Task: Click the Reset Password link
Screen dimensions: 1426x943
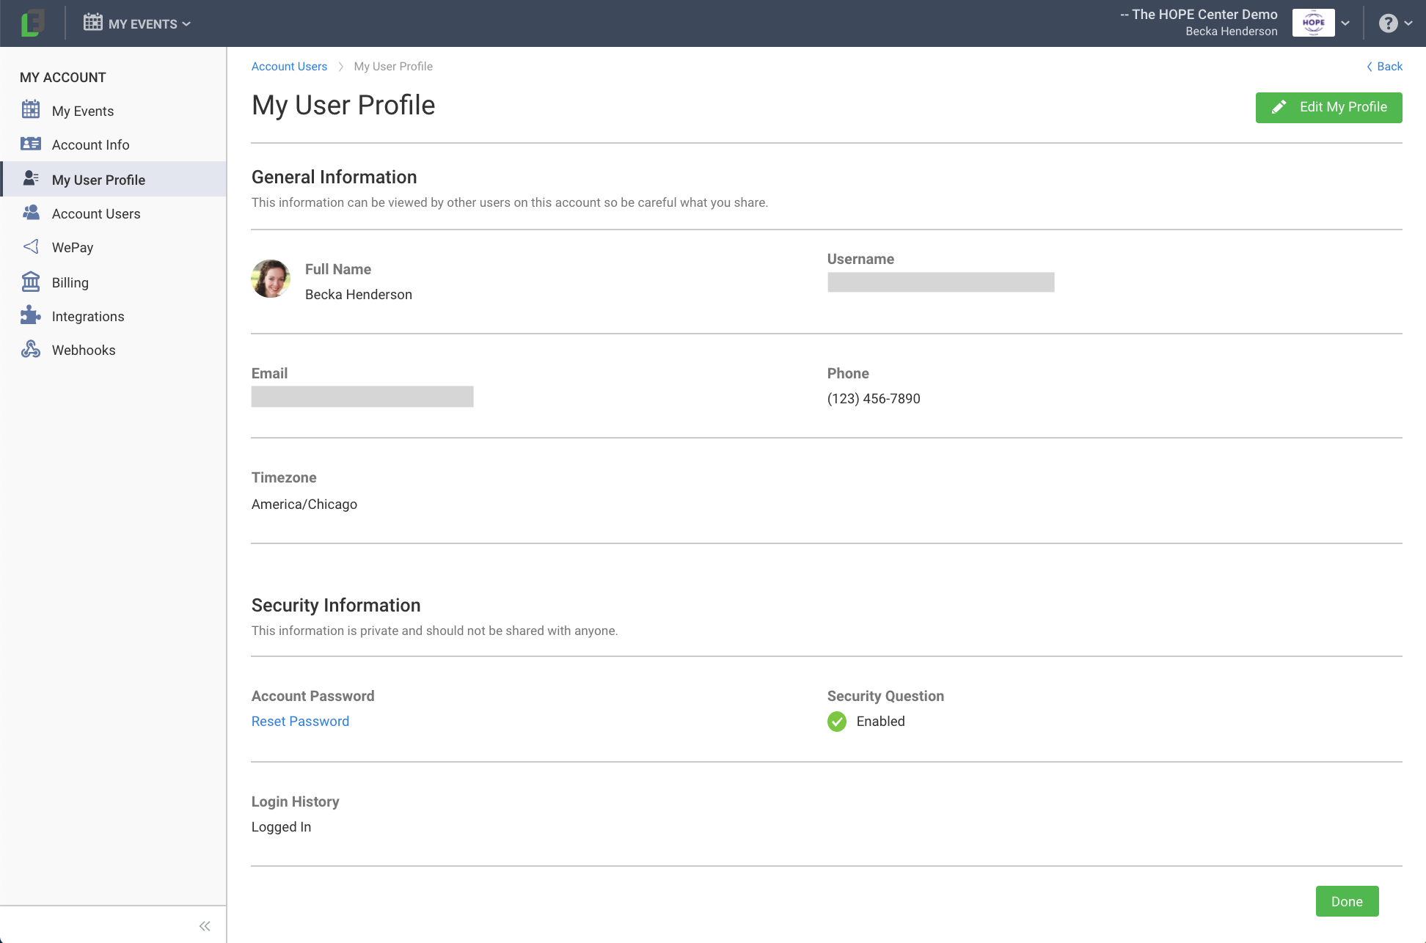Action: pos(300,721)
